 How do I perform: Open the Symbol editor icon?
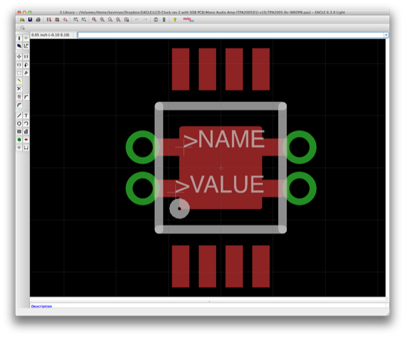(65, 20)
